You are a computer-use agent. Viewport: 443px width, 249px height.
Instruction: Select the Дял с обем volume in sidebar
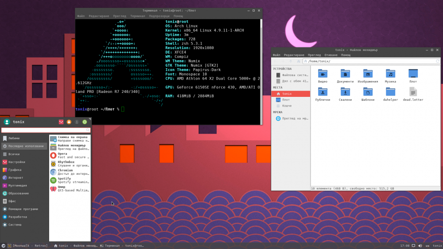(291, 81)
